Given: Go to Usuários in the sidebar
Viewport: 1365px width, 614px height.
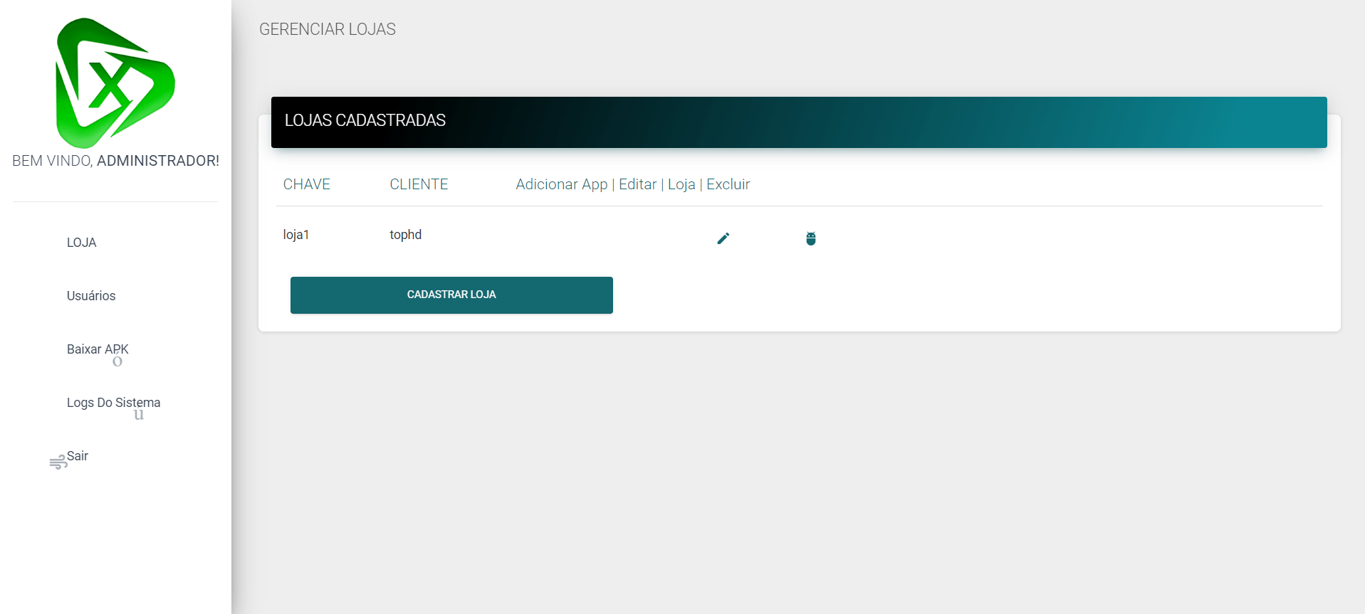Looking at the screenshot, I should coord(91,296).
